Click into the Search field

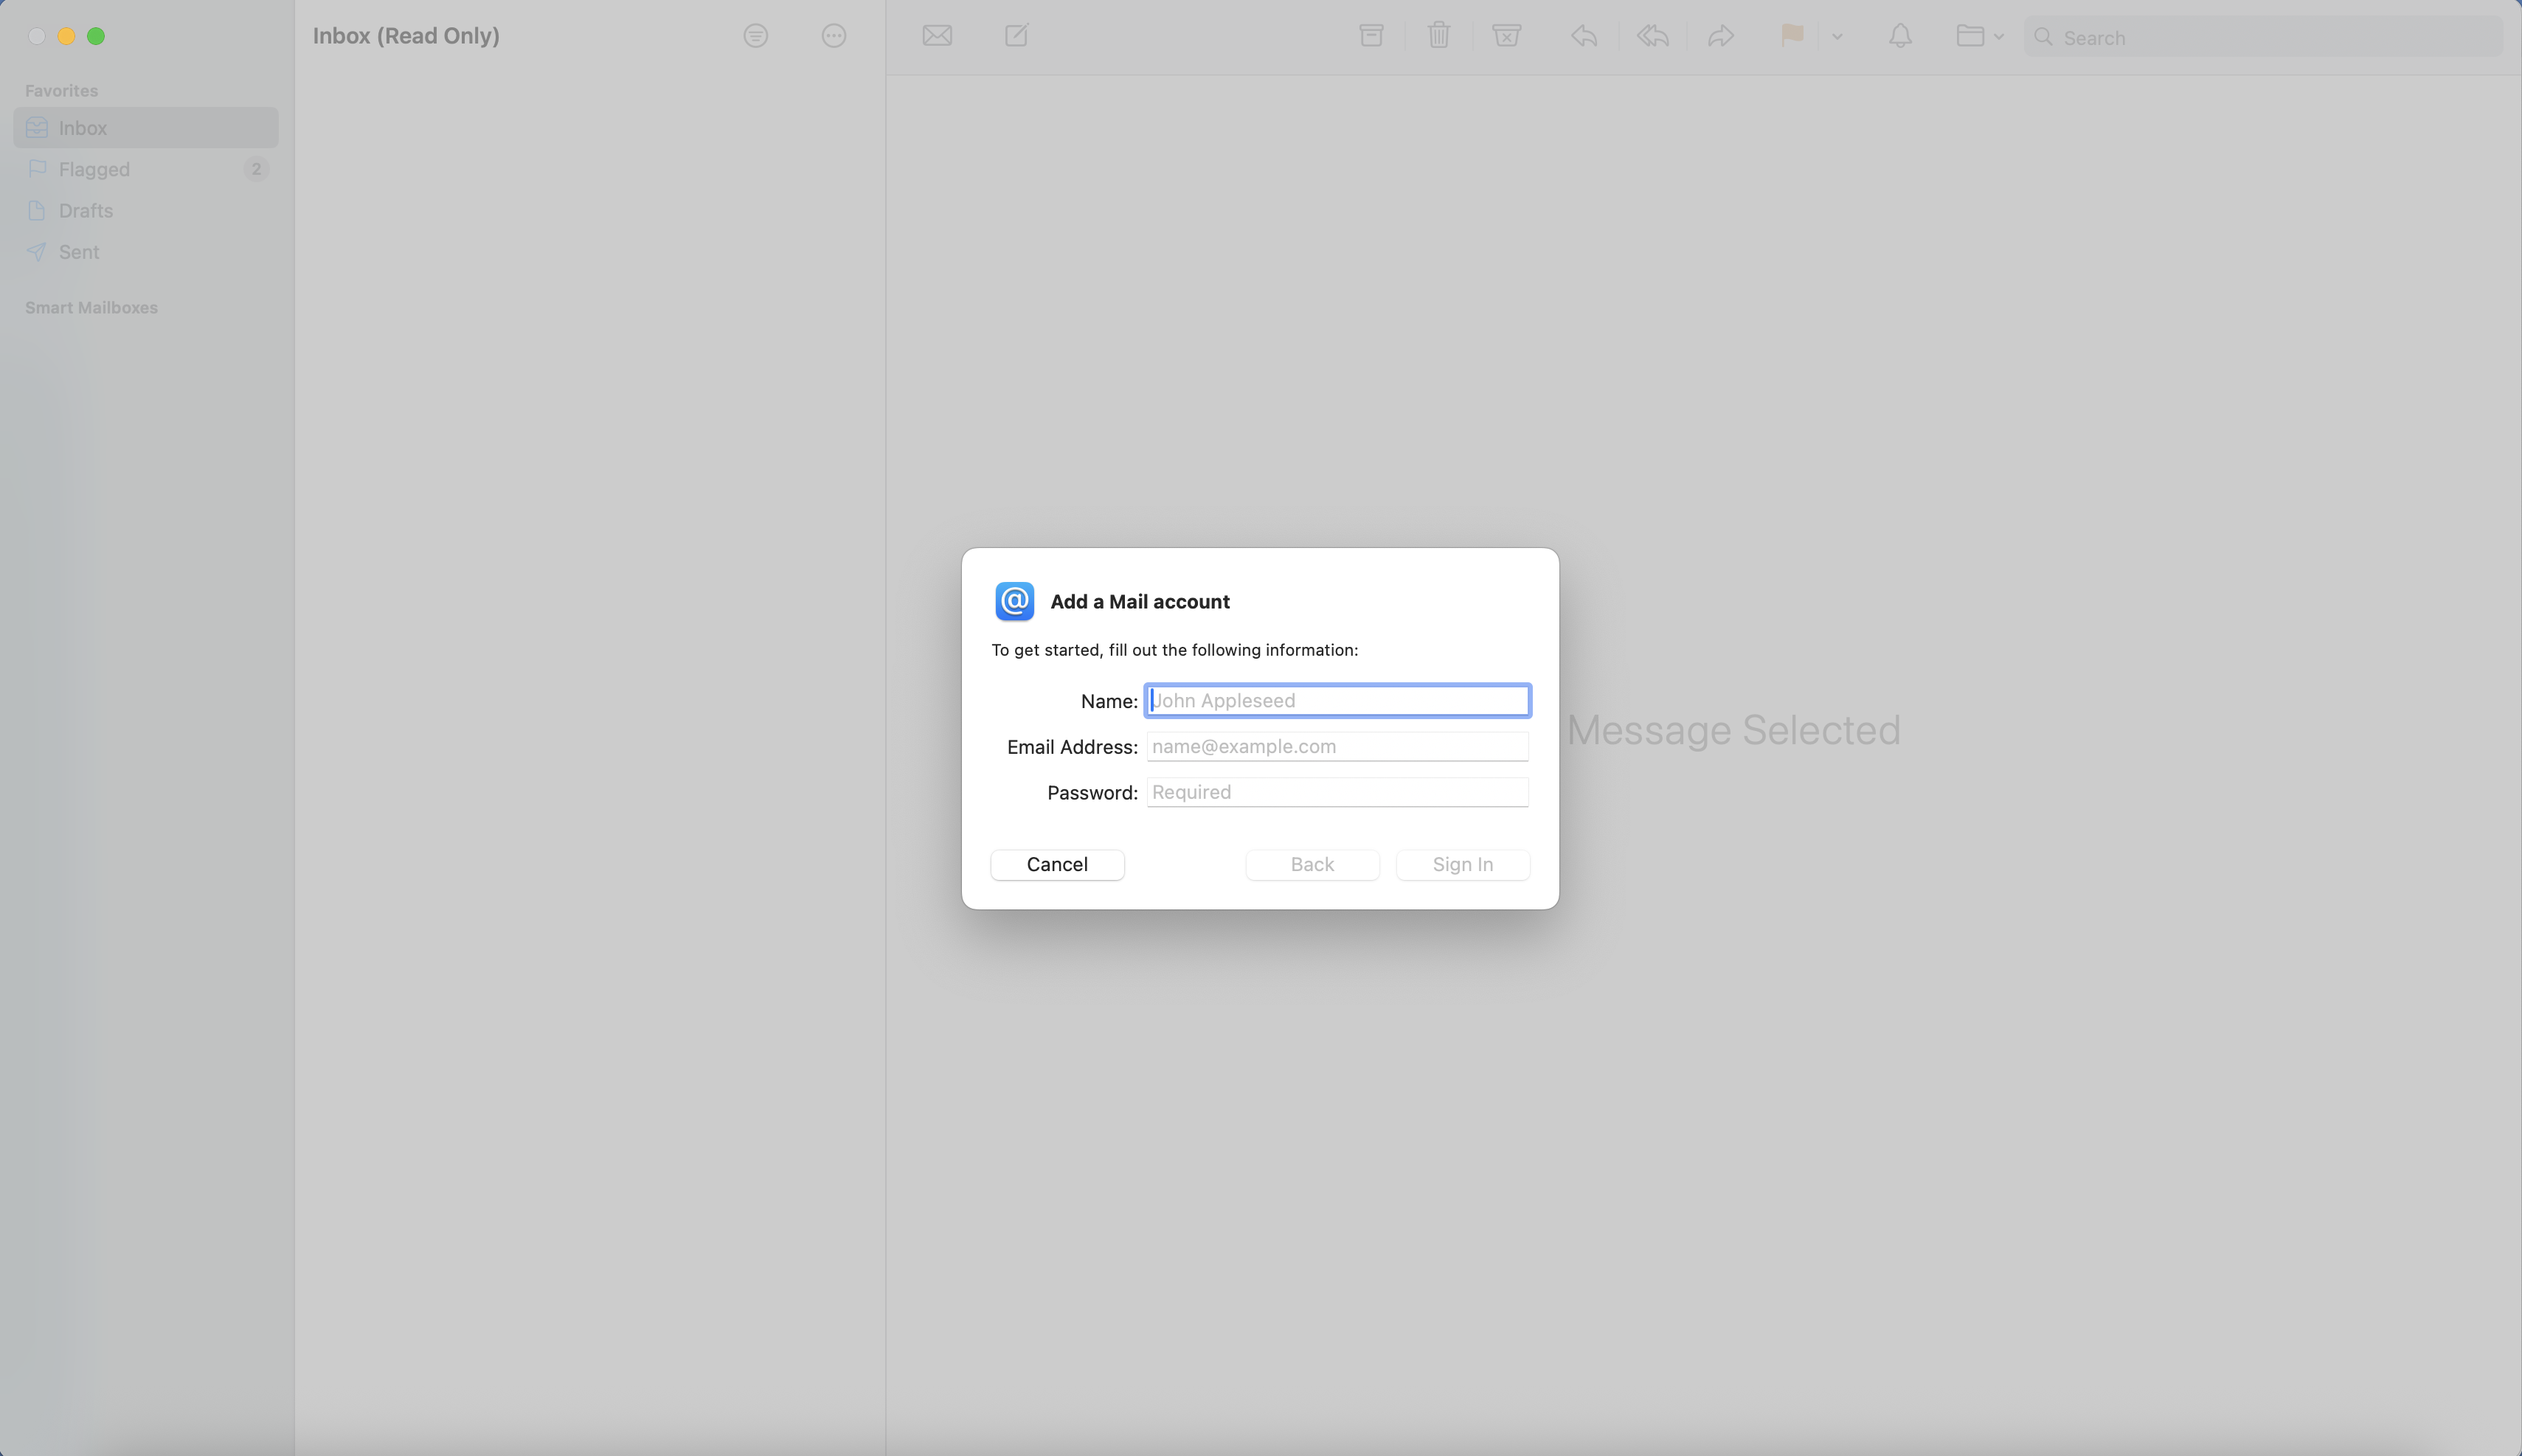2263,37
